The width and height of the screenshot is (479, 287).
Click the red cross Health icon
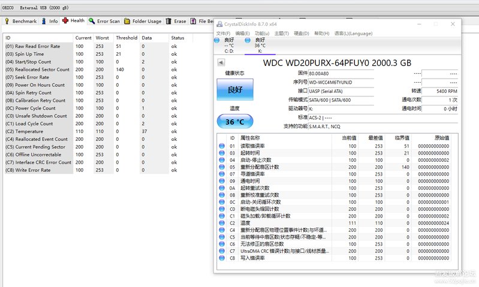(x=65, y=20)
